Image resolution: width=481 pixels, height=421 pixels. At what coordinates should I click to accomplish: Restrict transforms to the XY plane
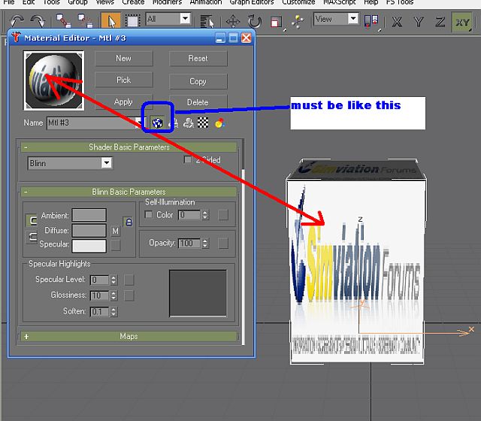coord(462,22)
